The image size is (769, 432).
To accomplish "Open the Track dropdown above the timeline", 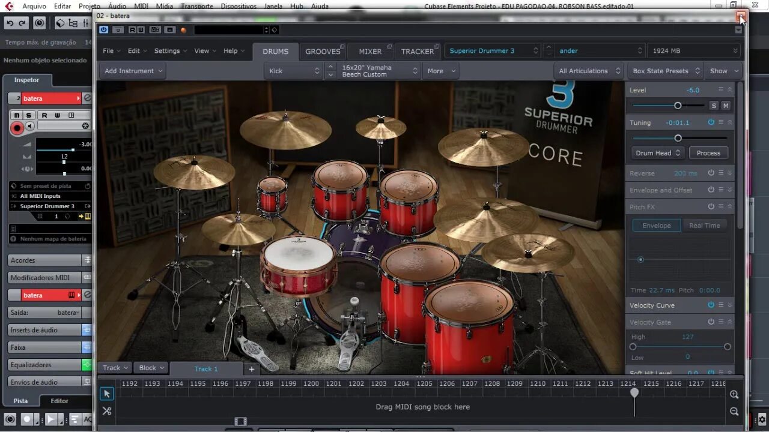I will (x=115, y=368).
